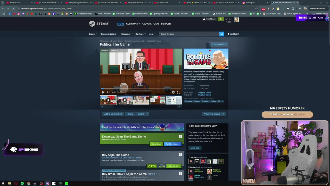Toggle fullscreen on the trailer
Image resolution: width=330 pixels, height=186 pixels.
pyautogui.click(x=179, y=92)
